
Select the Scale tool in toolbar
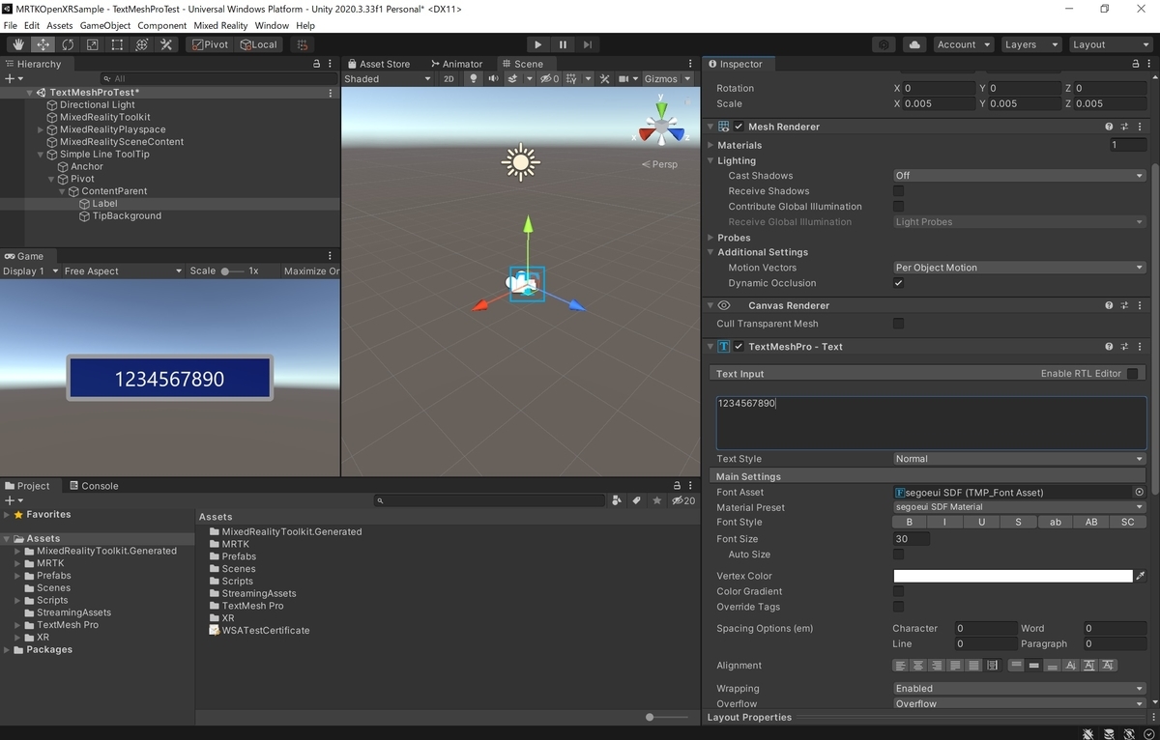coord(93,44)
